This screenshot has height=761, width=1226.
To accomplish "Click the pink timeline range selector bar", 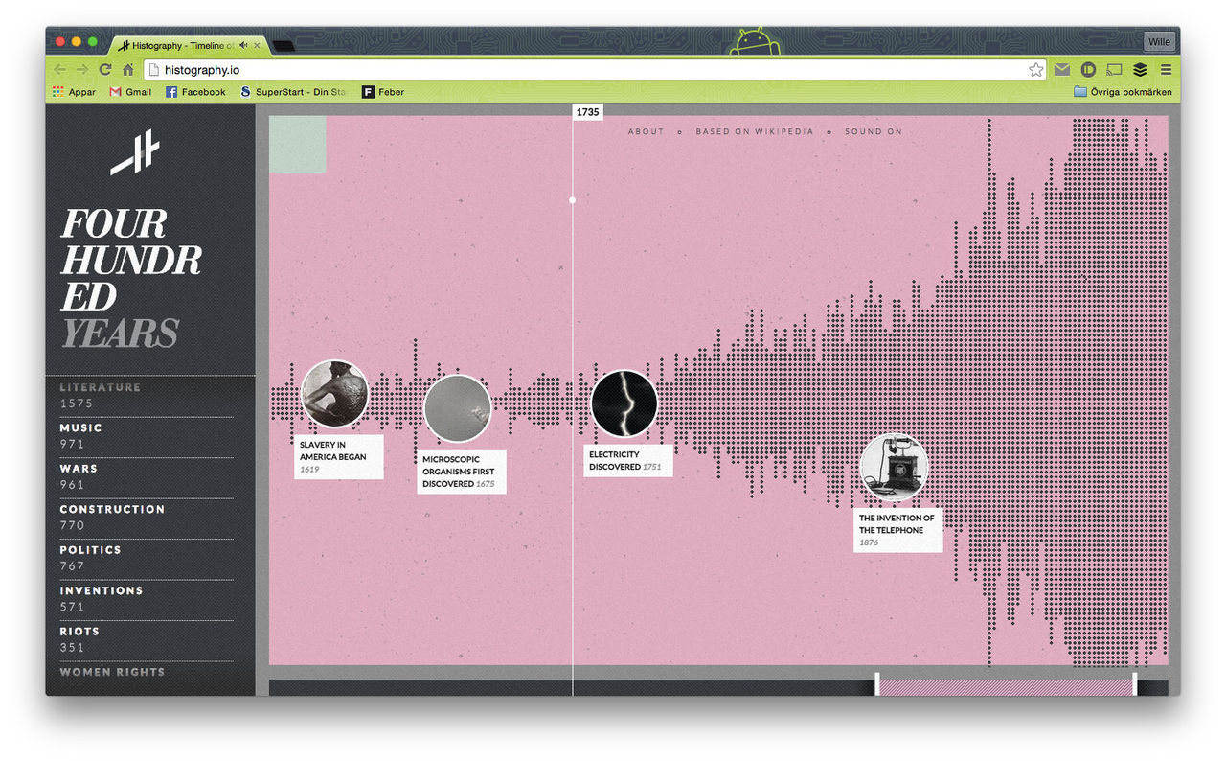I will click(1006, 686).
